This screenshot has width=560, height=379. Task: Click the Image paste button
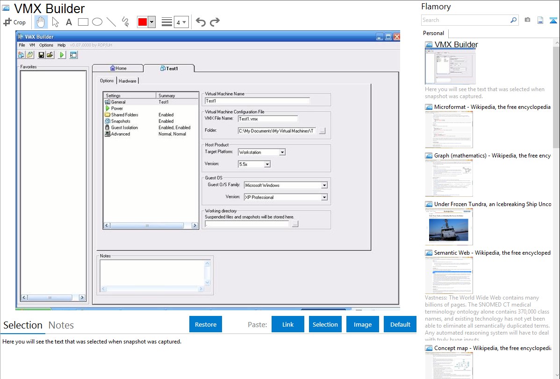tap(362, 324)
